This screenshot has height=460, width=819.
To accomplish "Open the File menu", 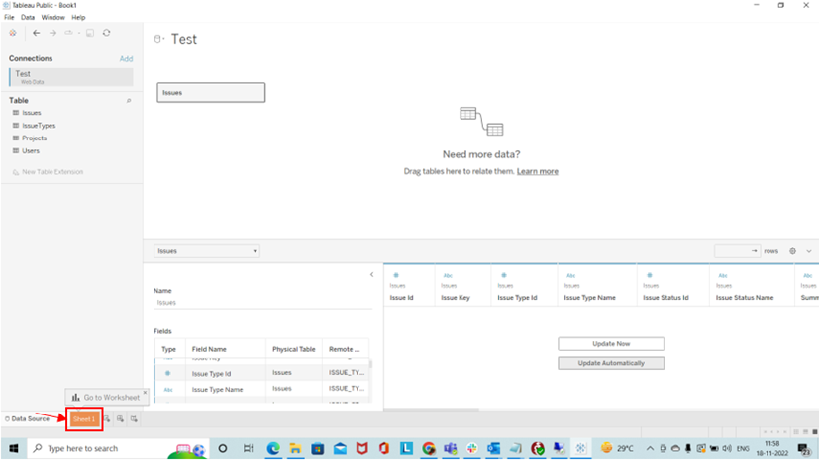I will click(x=9, y=17).
